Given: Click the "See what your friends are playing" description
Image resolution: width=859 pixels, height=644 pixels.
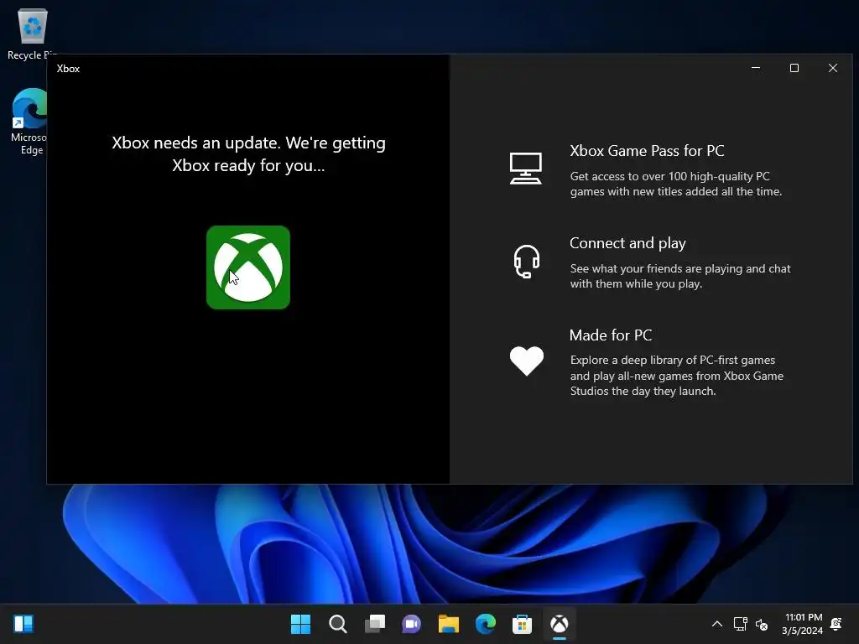Looking at the screenshot, I should click(680, 276).
